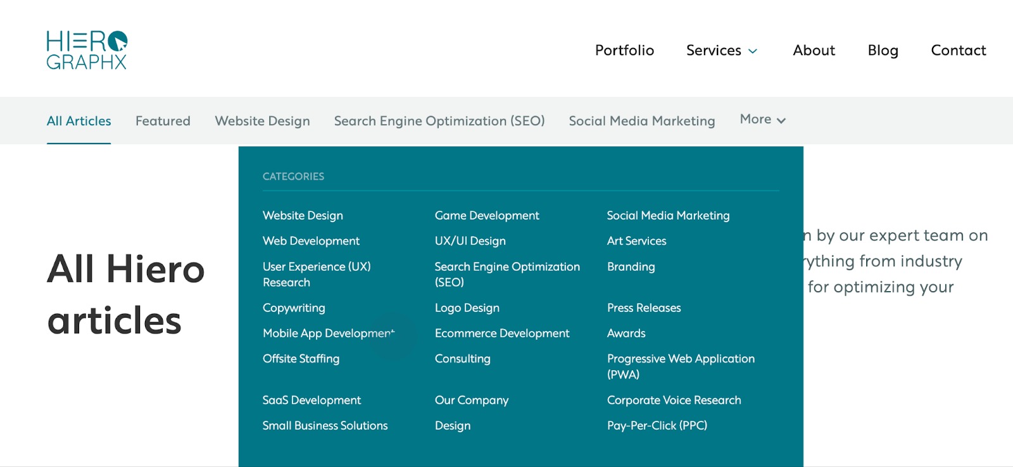Open the Branding category
The image size is (1013, 467).
click(x=631, y=266)
